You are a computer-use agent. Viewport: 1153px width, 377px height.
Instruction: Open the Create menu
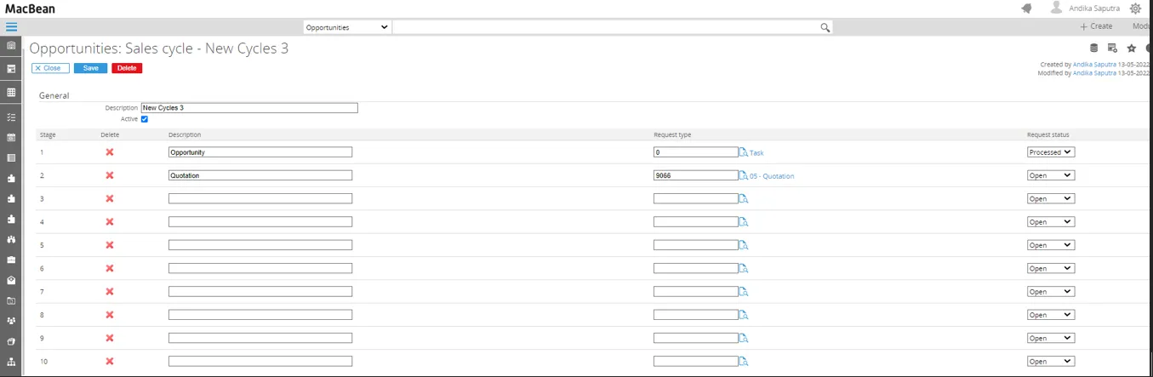coord(1096,26)
